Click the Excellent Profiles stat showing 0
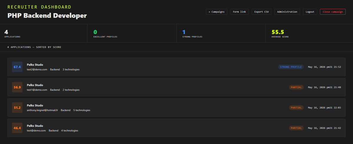 click(132, 33)
